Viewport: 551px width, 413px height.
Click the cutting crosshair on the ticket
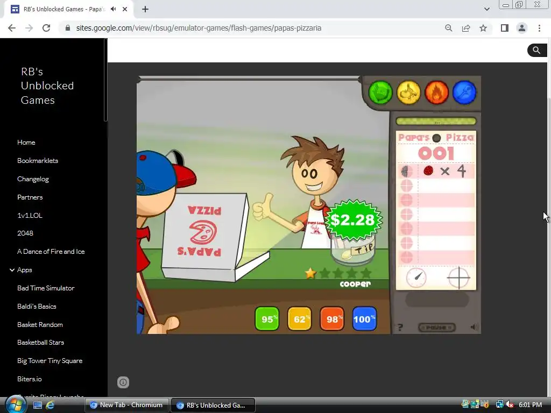(458, 278)
